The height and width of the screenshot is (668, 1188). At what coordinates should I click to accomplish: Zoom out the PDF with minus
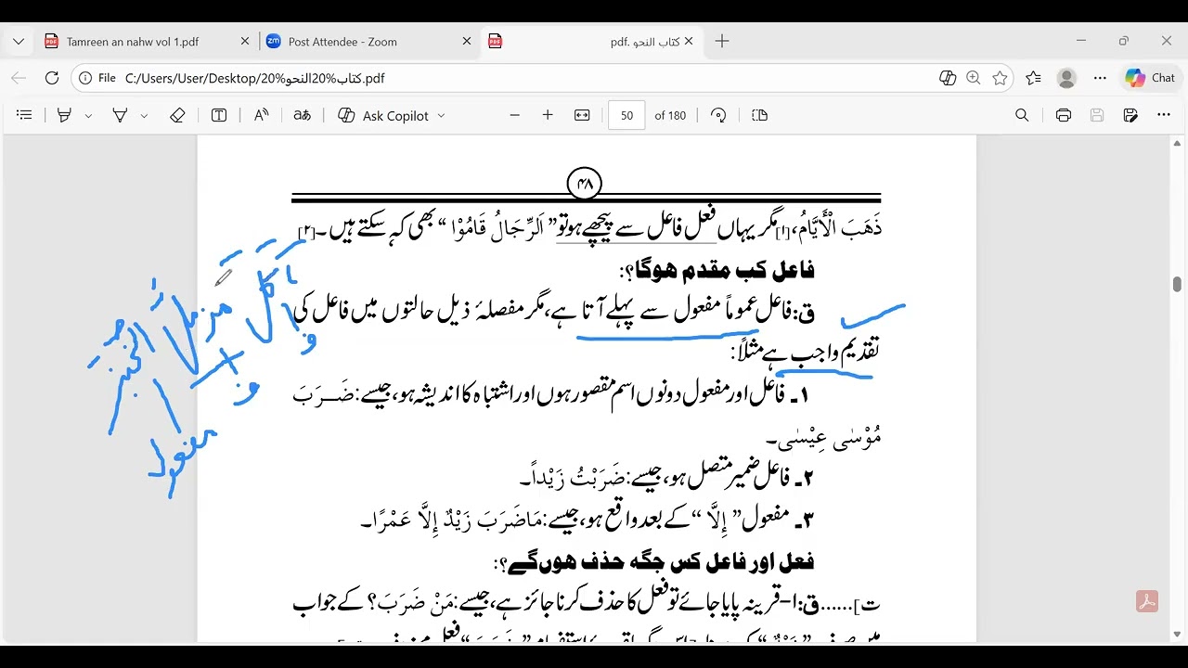click(x=515, y=115)
